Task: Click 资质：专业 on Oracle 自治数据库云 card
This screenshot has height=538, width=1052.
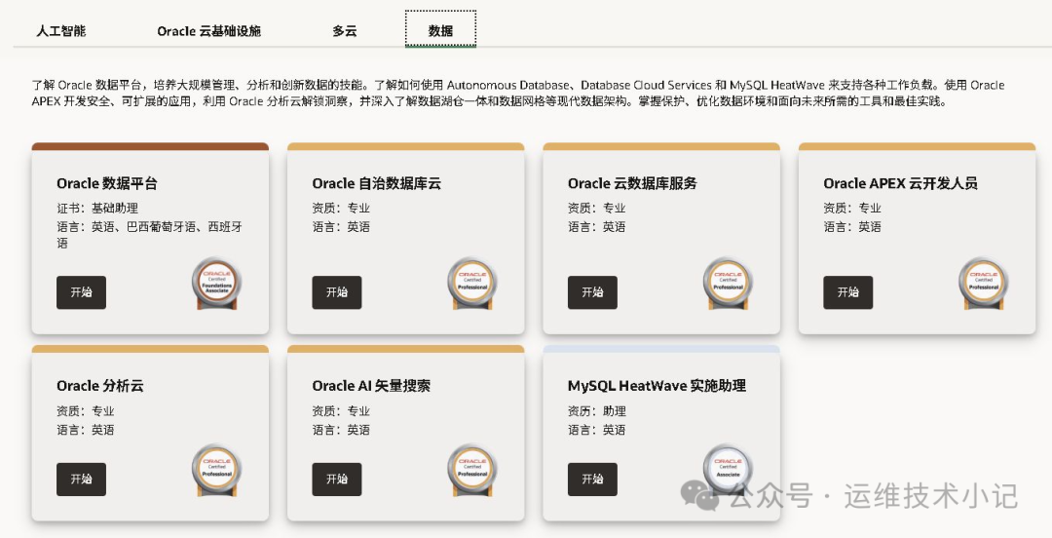Action: click(x=341, y=209)
